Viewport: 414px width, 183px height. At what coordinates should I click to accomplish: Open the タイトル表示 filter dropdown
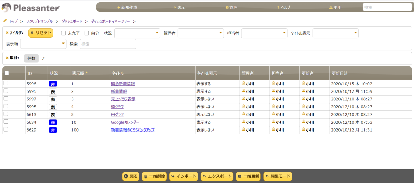pos(336,33)
